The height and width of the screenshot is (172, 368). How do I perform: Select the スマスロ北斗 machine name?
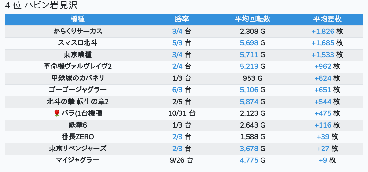pos(77,43)
